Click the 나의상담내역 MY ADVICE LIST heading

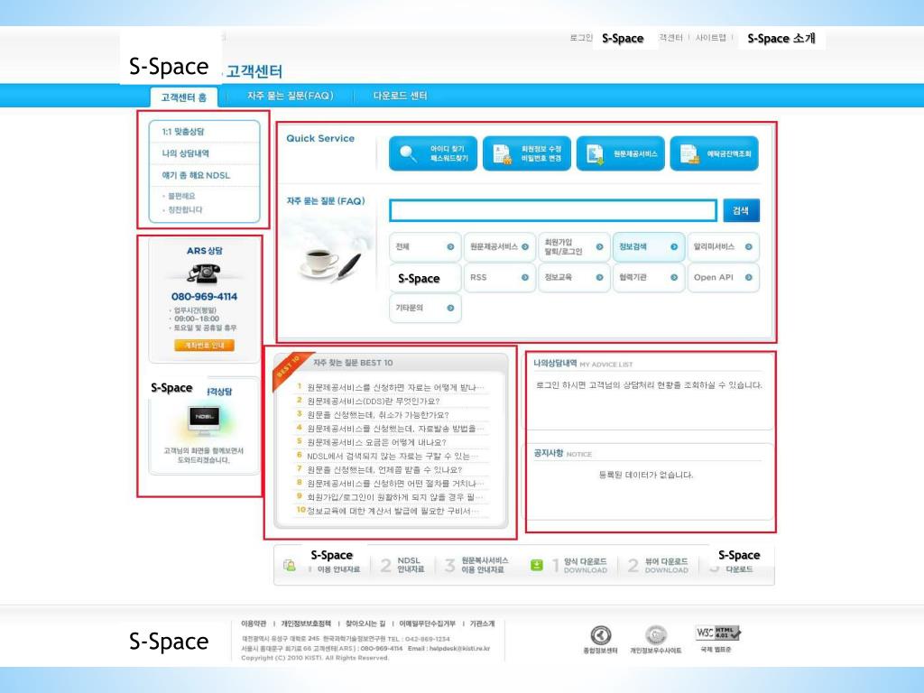[584, 364]
